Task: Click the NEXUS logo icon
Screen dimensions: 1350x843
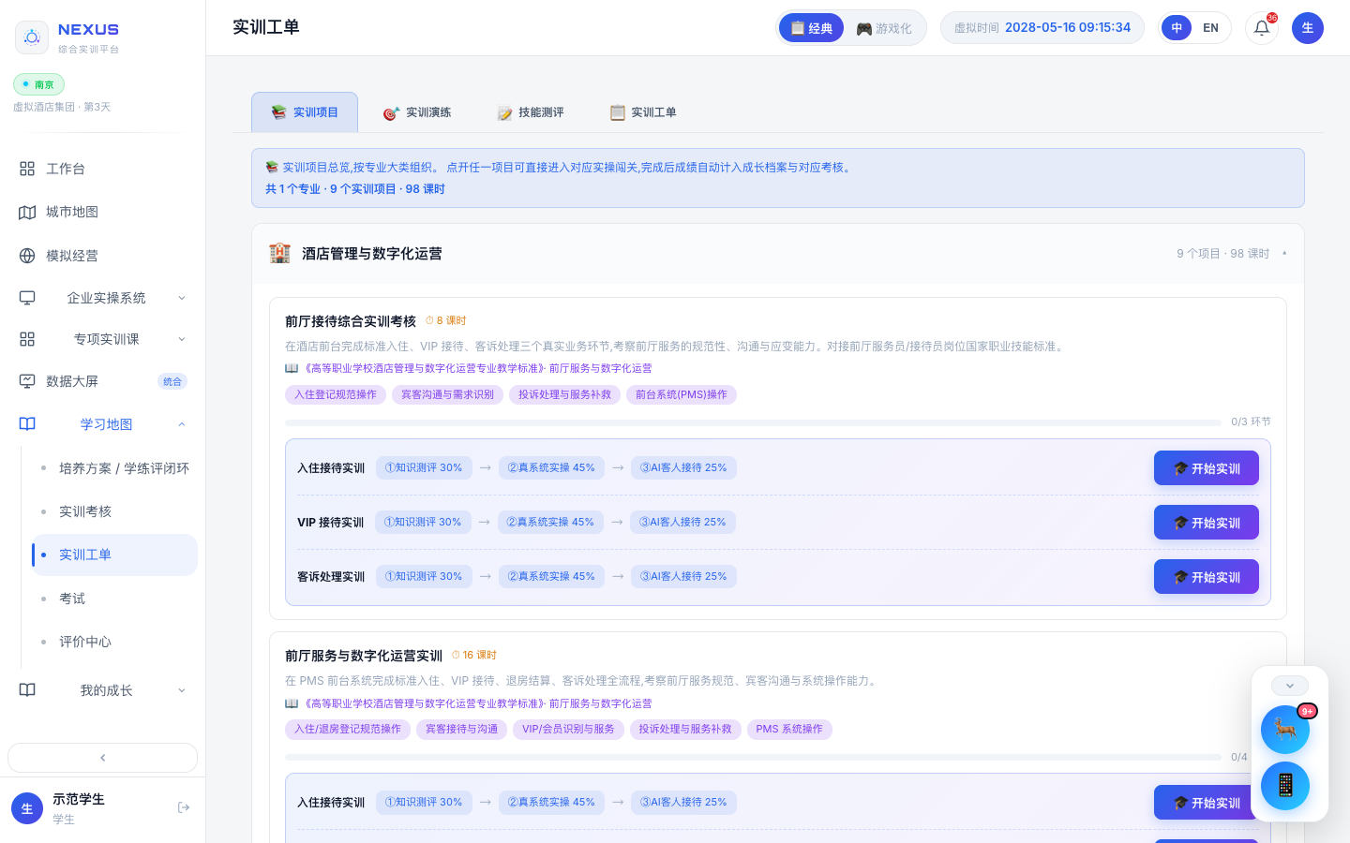Action: coord(32,37)
